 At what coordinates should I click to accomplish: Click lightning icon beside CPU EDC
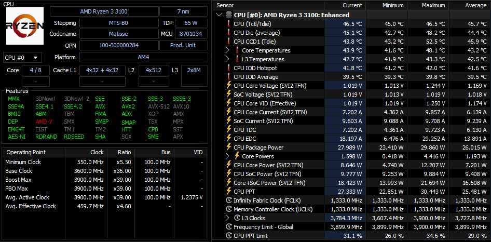point(228,138)
